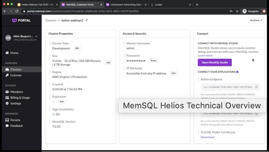This screenshot has height=152, width=269.
Task: Go to Members page
Action: 17,92
